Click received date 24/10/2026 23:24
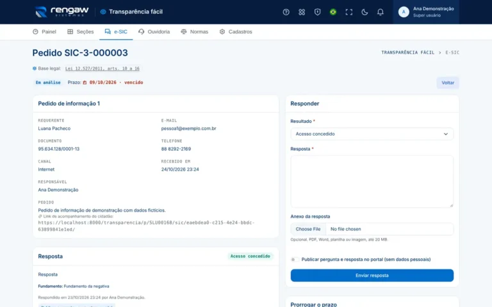 [180, 169]
